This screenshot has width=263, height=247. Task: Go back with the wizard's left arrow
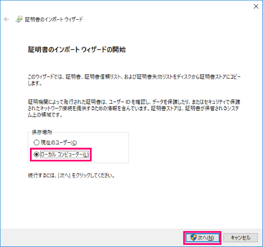tap(6, 19)
